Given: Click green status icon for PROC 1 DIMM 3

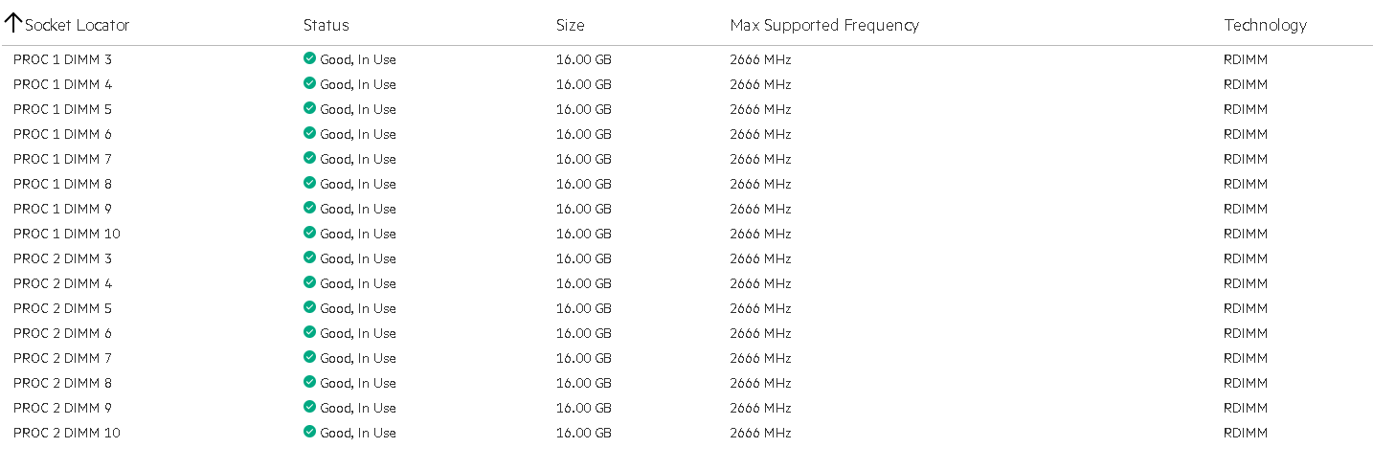Looking at the screenshot, I should coord(309,58).
